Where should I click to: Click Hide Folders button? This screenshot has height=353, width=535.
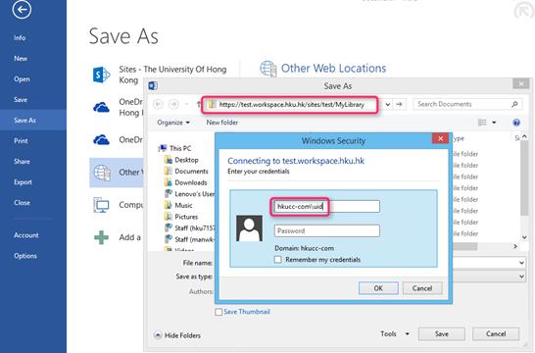click(x=177, y=335)
